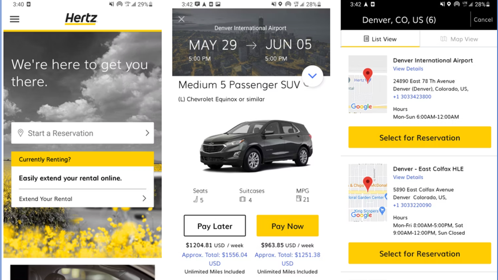Select Denver International Airport for Reservation
This screenshot has width=498, height=280.
click(x=419, y=138)
